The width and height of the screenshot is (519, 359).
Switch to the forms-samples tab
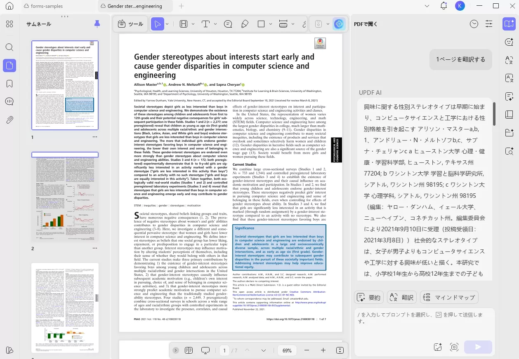43,6
